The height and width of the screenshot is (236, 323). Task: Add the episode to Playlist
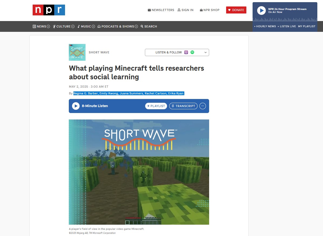[x=156, y=106]
